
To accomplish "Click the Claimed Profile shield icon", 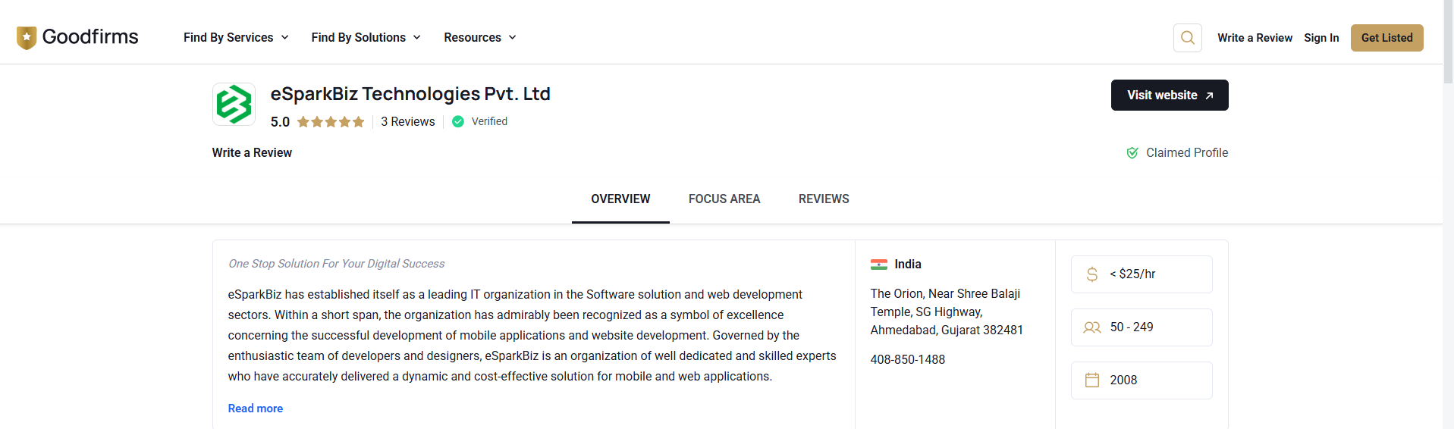I will coord(1132,153).
